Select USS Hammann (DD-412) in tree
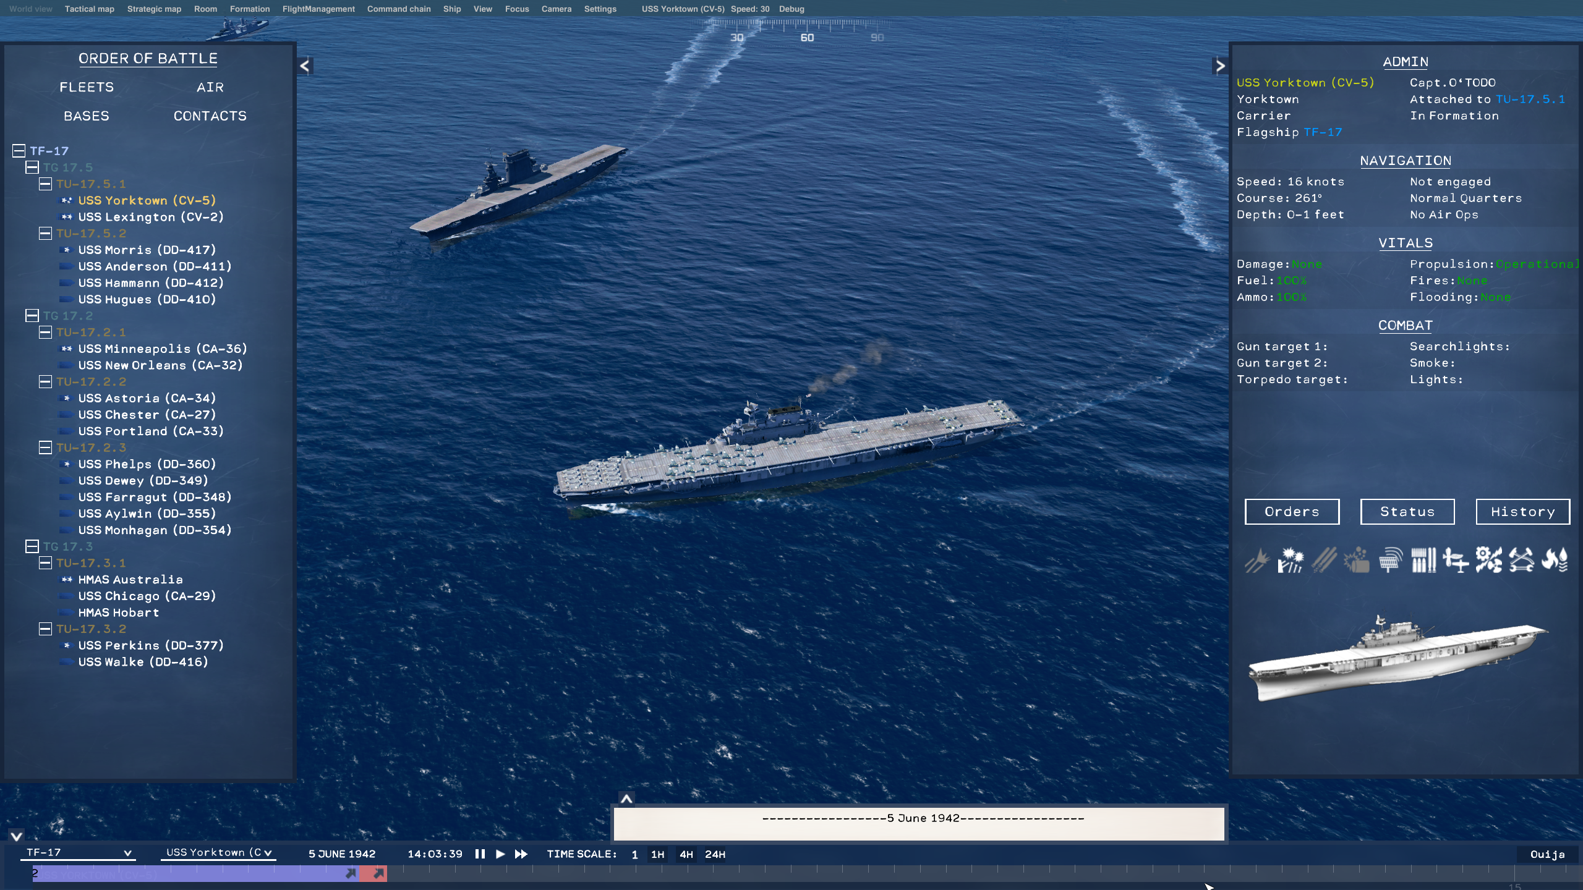Viewport: 1583px width, 890px height. click(151, 282)
